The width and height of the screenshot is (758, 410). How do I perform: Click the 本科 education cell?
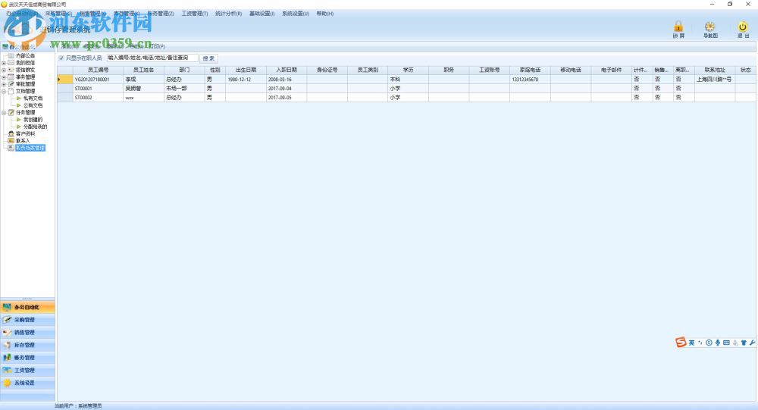408,80
